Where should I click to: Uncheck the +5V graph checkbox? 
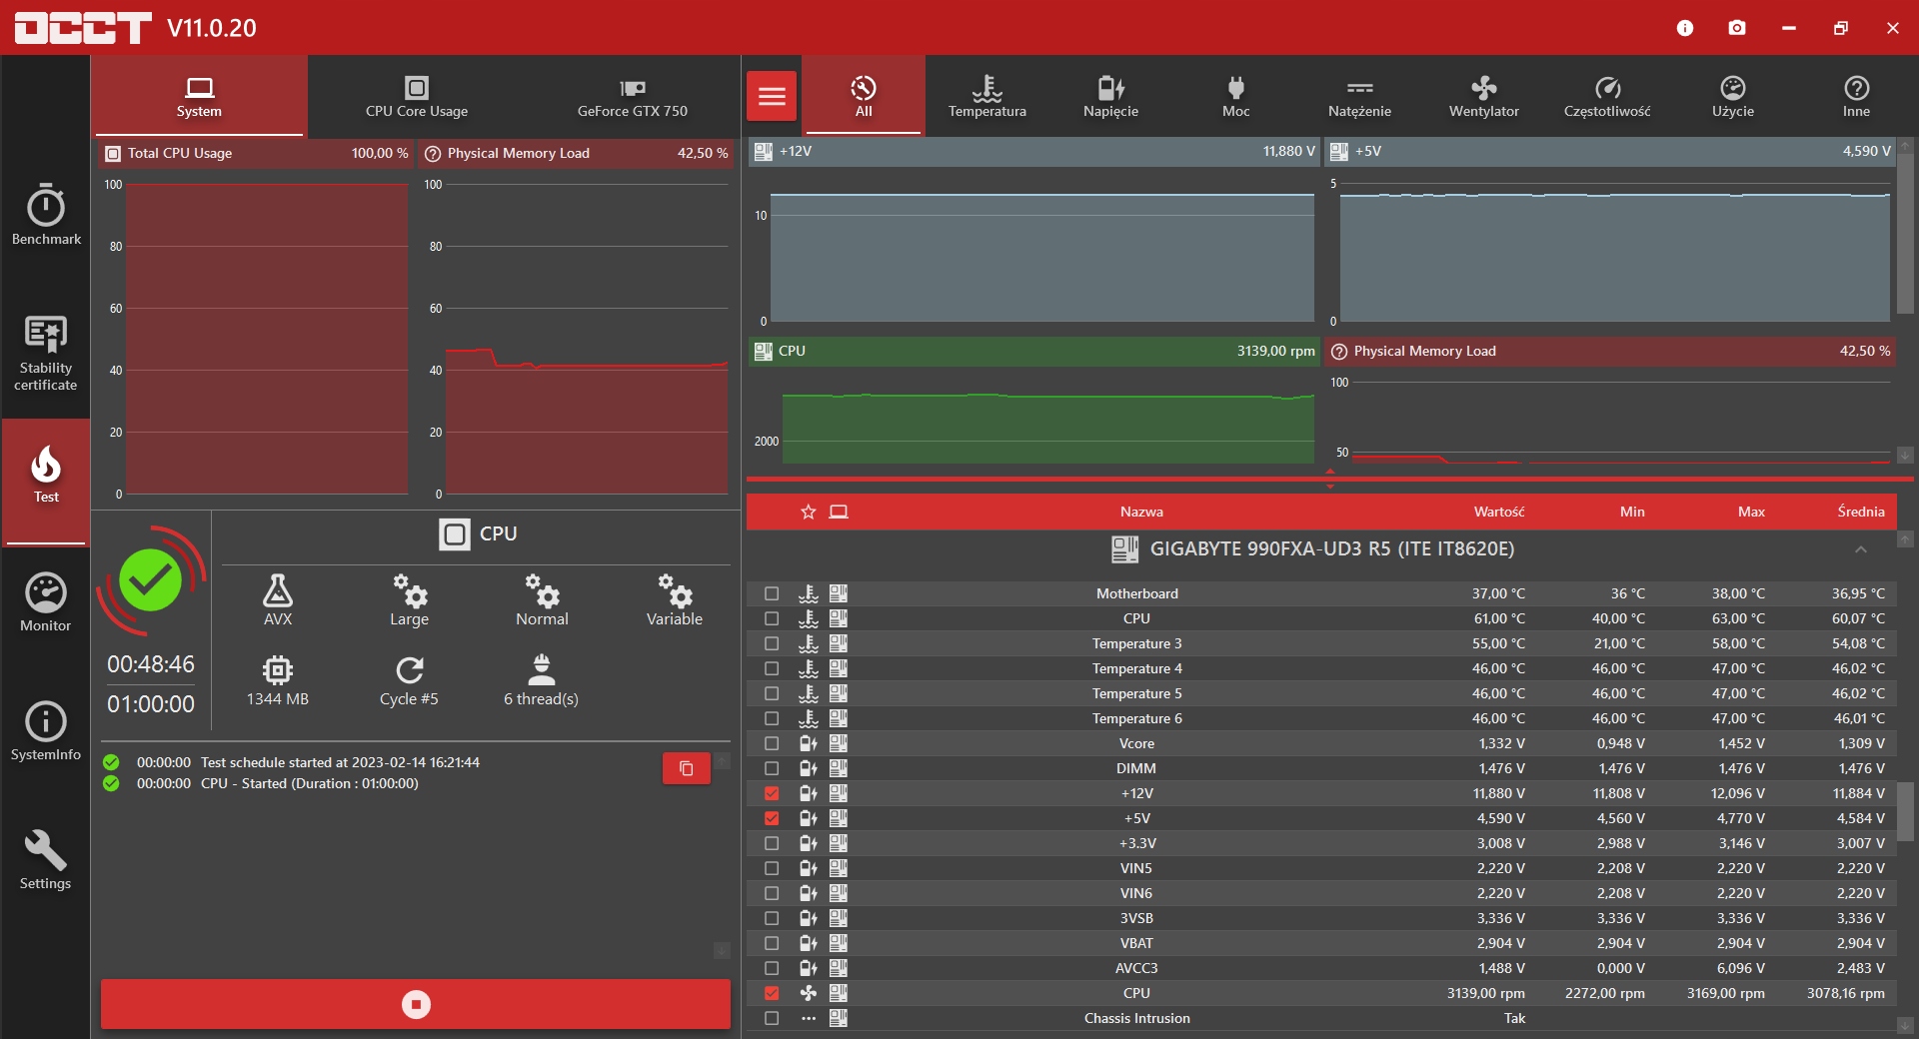(772, 818)
